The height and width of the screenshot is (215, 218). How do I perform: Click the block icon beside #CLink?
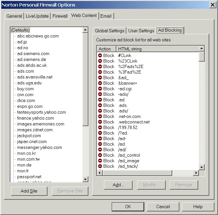[x=100, y=55]
